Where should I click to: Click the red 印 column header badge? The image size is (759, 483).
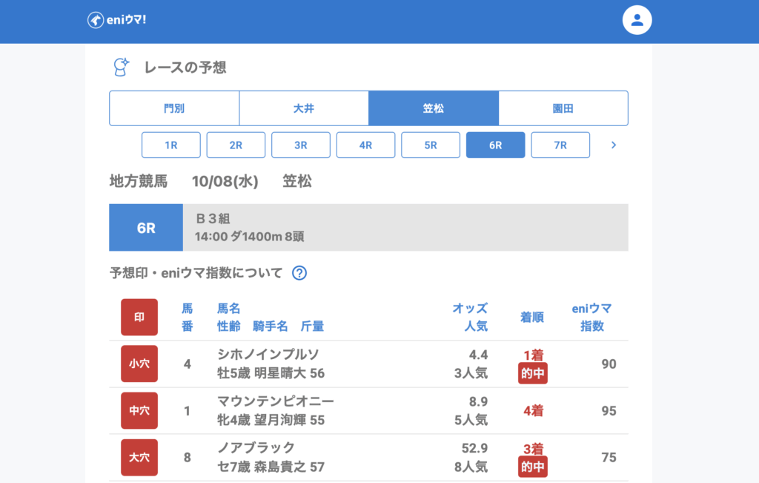point(139,317)
